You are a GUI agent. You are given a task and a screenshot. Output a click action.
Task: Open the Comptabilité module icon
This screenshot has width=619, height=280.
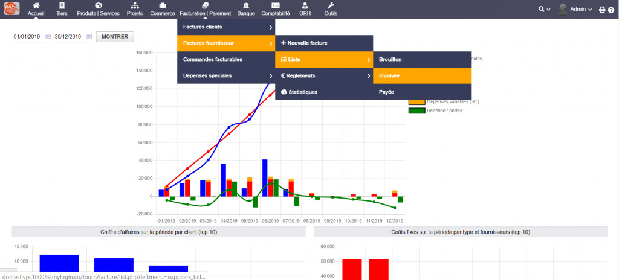[x=275, y=5]
